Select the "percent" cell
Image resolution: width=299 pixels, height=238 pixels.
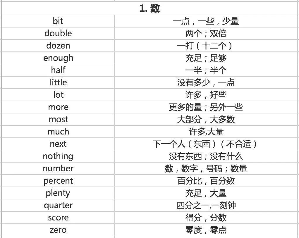pos(58,181)
